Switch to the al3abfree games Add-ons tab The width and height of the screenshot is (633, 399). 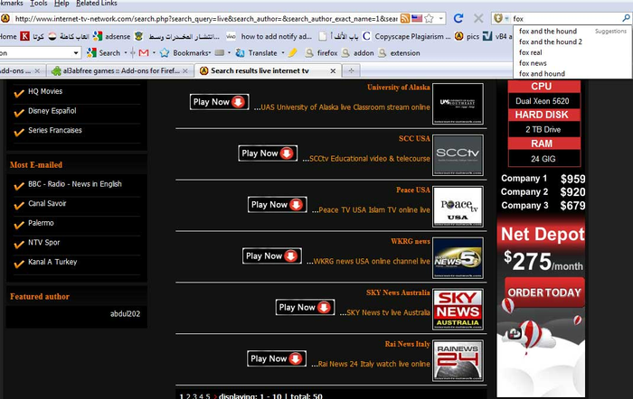coord(120,70)
